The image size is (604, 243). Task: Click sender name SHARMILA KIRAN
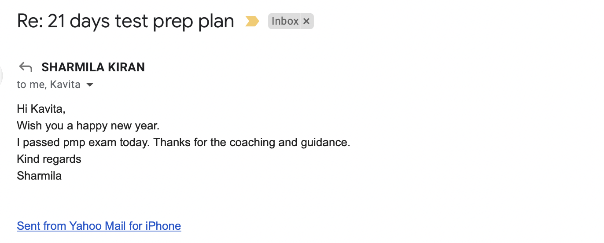pos(93,67)
